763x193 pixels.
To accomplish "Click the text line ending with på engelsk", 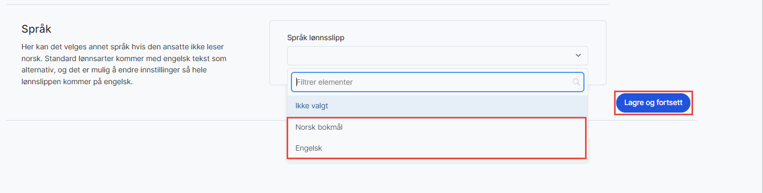I will [77, 82].
